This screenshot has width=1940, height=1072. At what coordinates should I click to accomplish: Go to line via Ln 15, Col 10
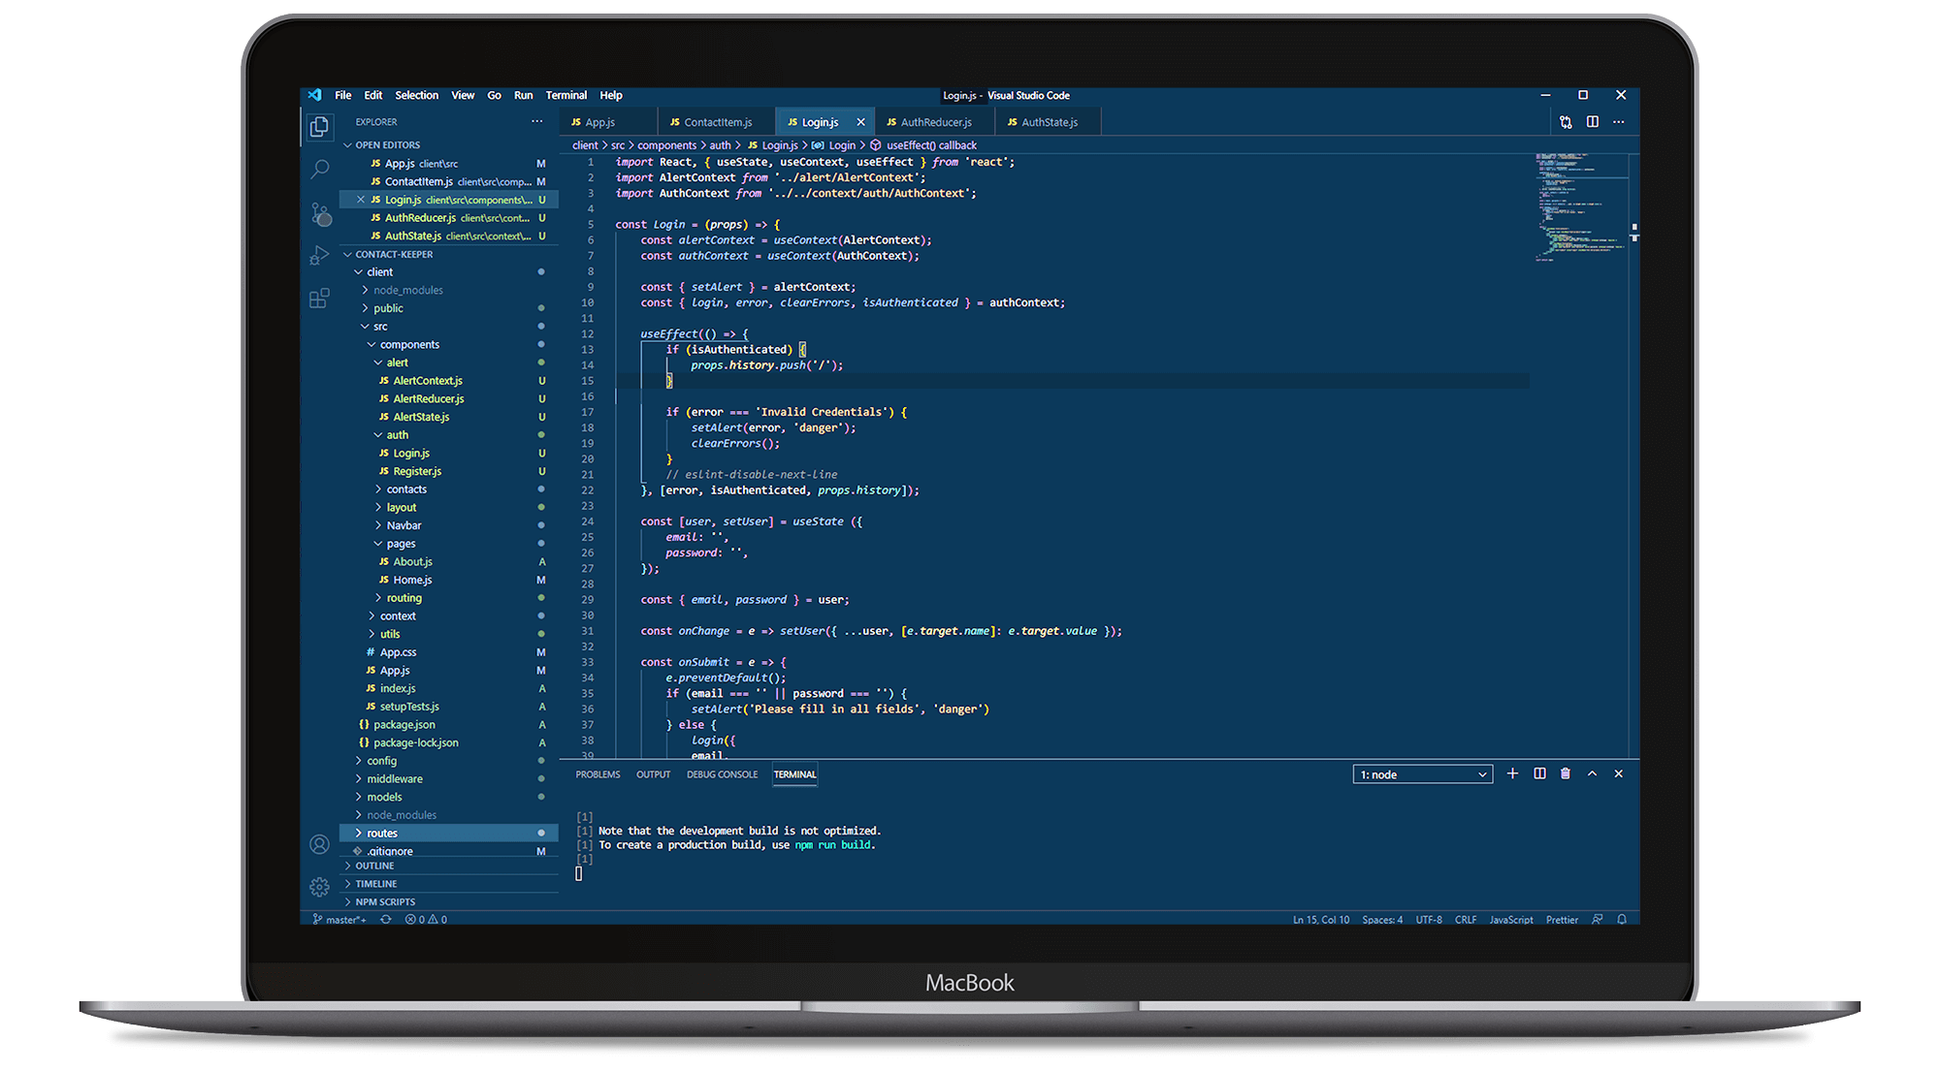pyautogui.click(x=1321, y=920)
